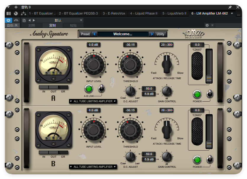
Task: Click green A-B LINK indicator lamp
Action: click(x=89, y=89)
